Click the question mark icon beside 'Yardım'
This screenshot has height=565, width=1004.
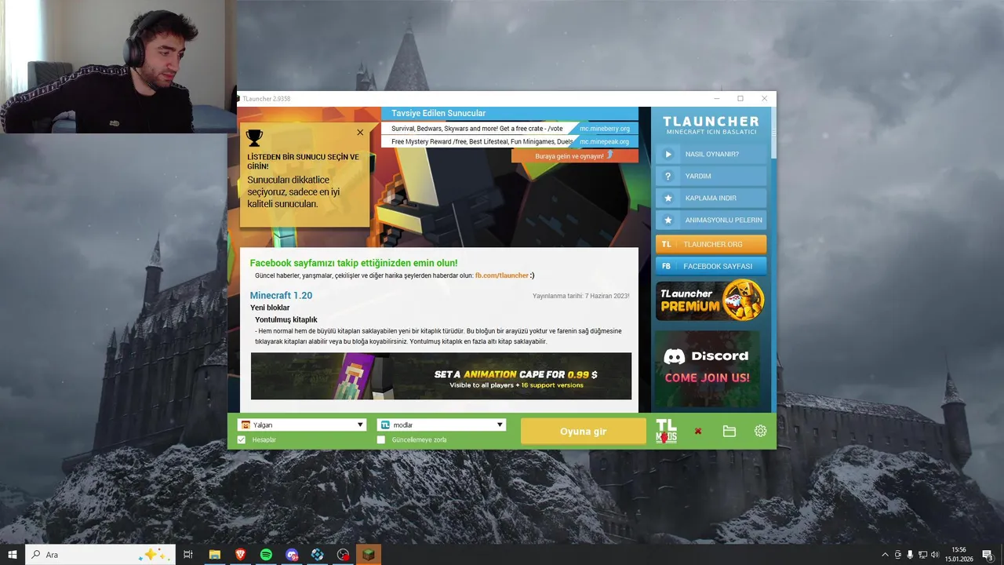[x=668, y=176]
